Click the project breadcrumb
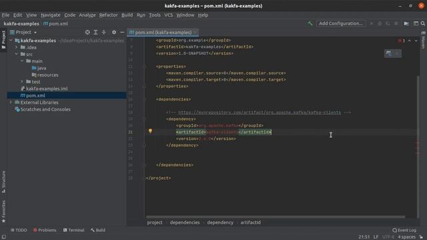The width and height of the screenshot is (427, 240). (x=155, y=223)
